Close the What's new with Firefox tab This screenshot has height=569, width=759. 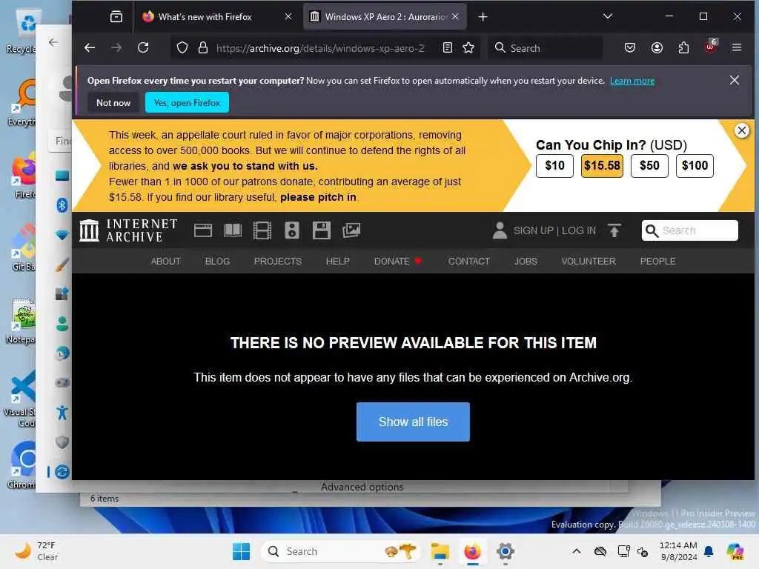[x=288, y=16]
